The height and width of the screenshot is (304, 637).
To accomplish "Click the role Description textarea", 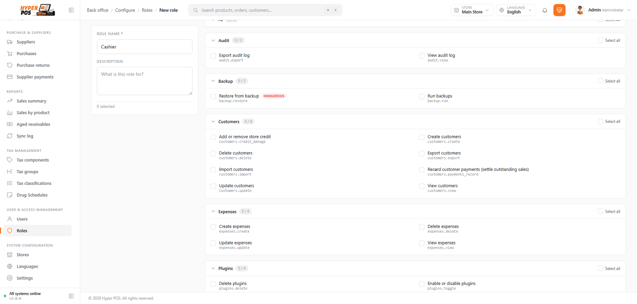I will 145,81.
